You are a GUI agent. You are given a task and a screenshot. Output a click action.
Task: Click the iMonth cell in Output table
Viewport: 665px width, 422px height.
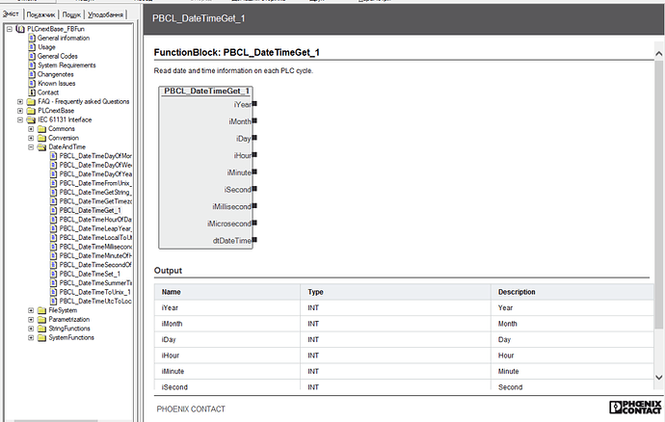[227, 324]
